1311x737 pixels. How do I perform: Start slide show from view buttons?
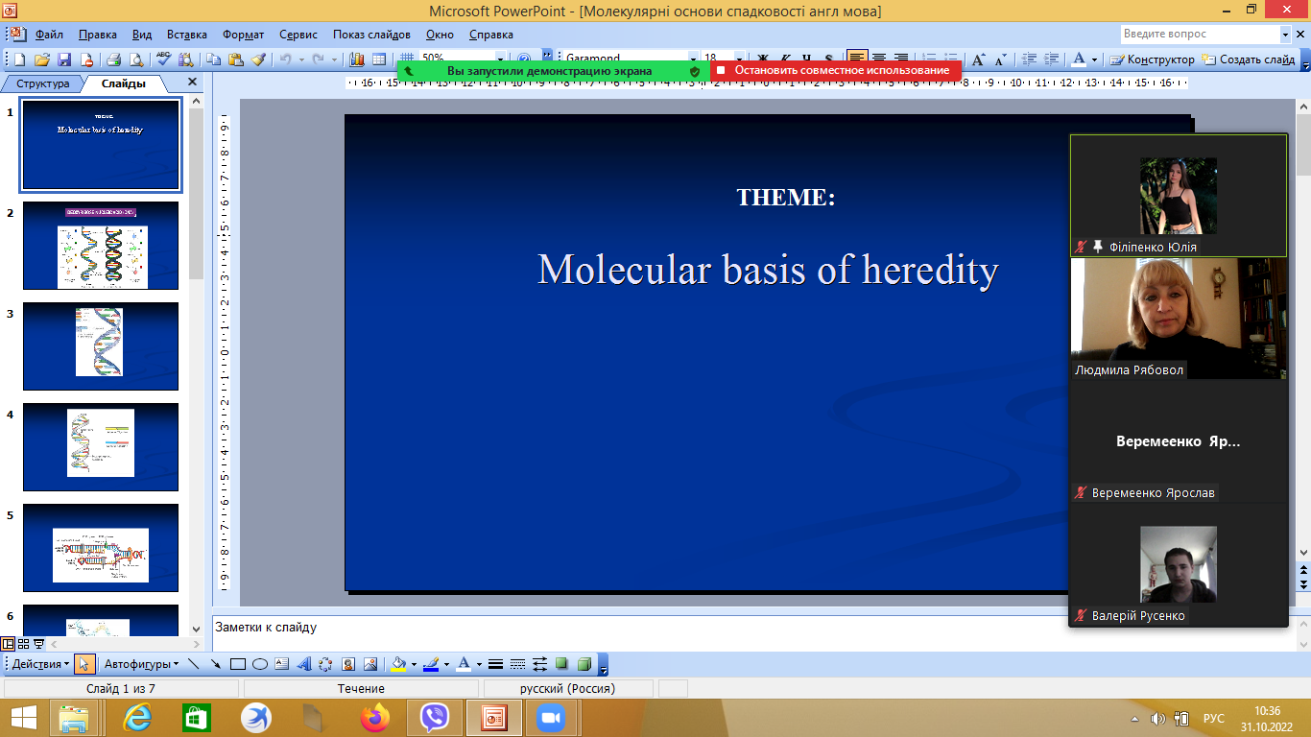39,643
